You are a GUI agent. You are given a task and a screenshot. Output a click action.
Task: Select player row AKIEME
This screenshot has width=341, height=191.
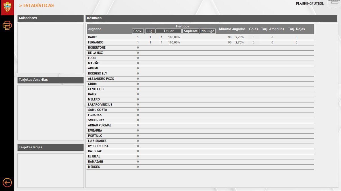point(200,68)
